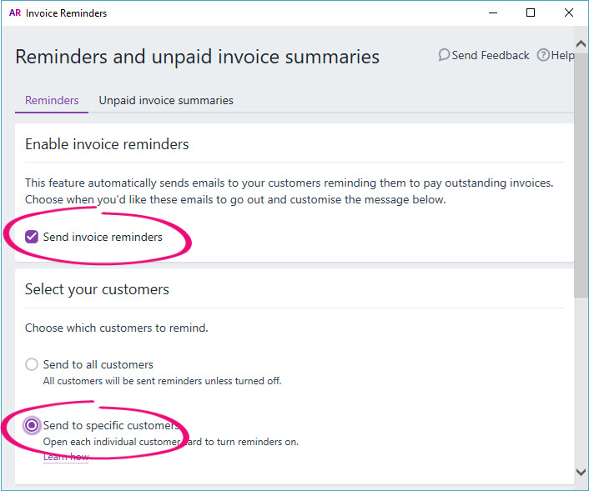Click the Send Feedback speech bubble icon
Screen dimensions: 589x491
tap(444, 55)
